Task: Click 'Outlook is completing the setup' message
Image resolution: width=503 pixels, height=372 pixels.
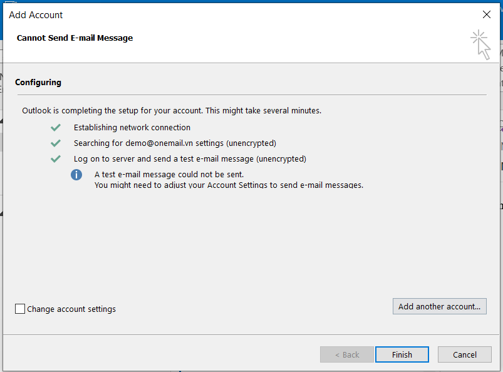Action: (172, 111)
